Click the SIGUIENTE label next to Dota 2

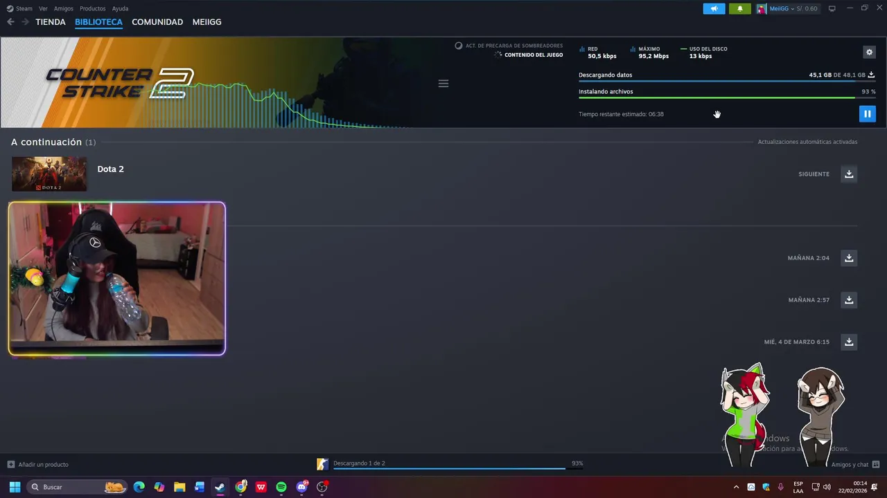coord(814,174)
